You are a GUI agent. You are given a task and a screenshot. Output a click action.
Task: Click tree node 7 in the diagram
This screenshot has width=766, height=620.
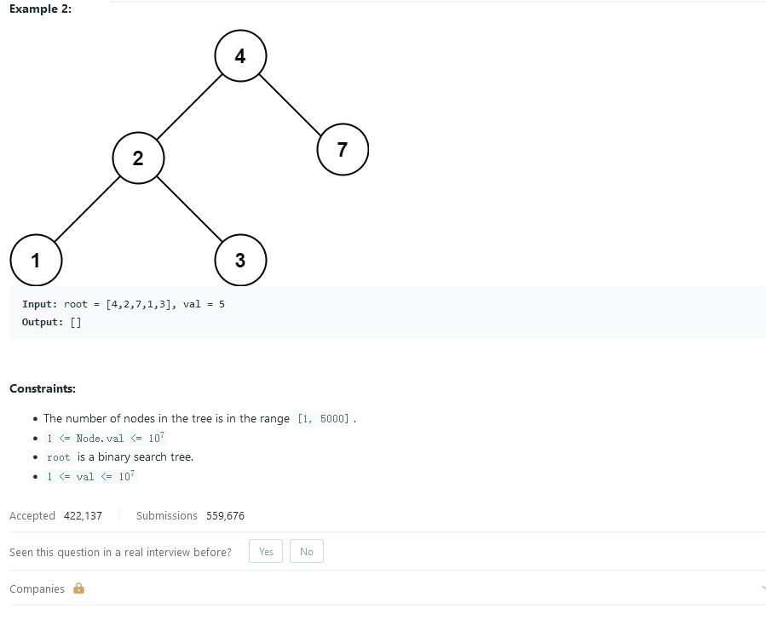pos(343,149)
